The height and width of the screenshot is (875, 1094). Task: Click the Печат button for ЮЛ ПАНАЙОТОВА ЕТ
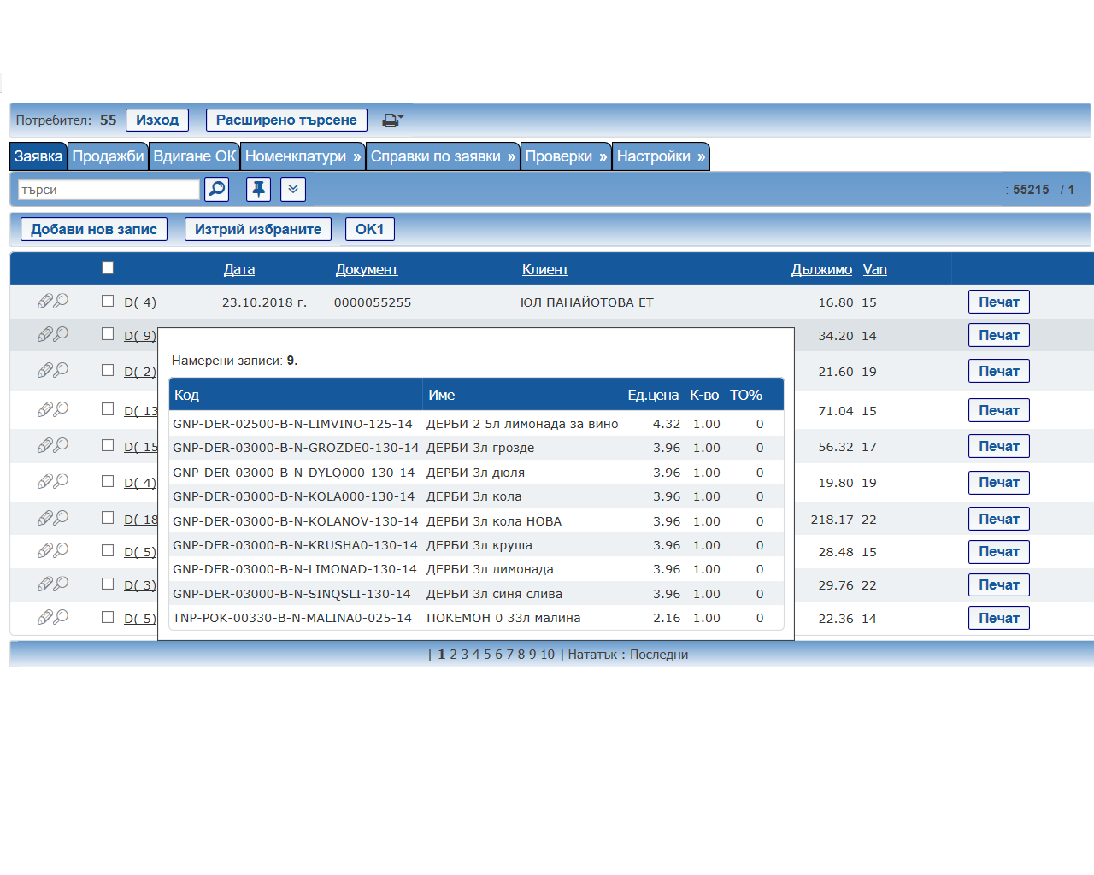click(998, 302)
